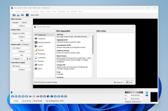Screen dimensions: 168x111
Task: Click the grey jog shuttle bar
Action: (x=134, y=92)
